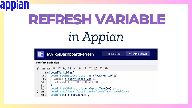Screen dimensions: 192x108
Task: Click the pi constant toolbar icon
Action: tap(90, 68)
